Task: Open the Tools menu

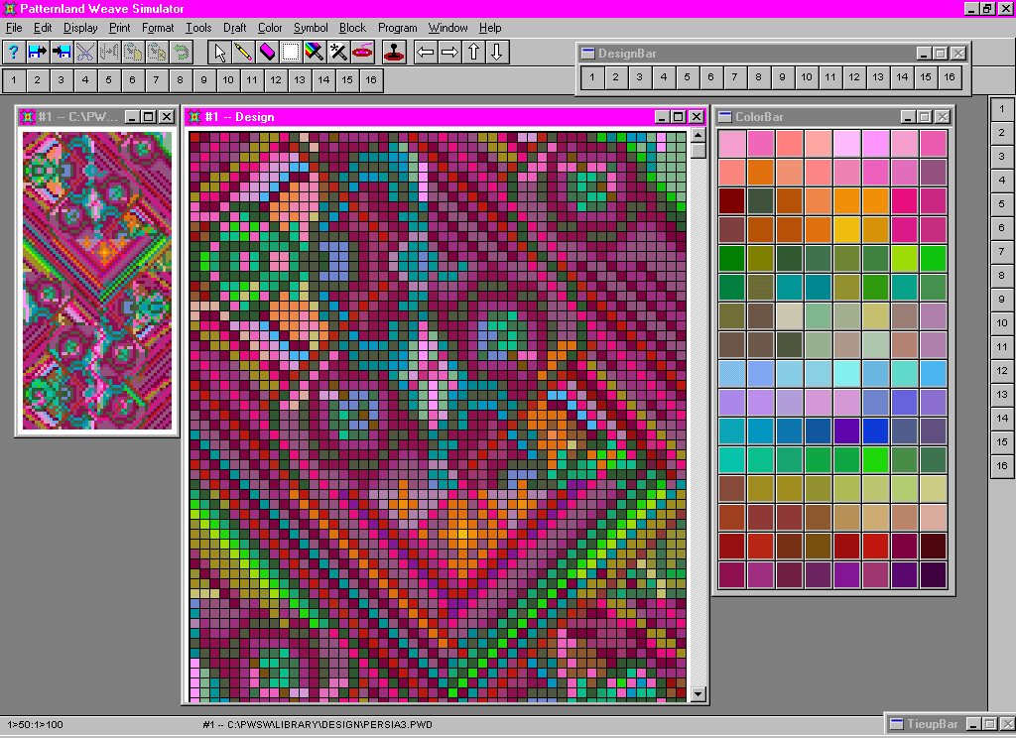Action: point(198,28)
